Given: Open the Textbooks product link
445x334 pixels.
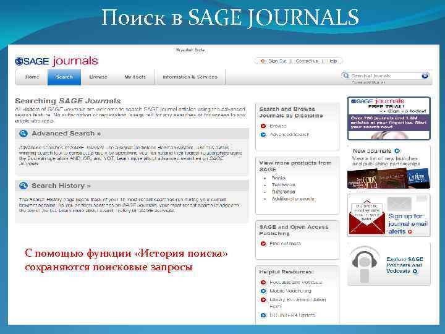Looking at the screenshot, I should tap(283, 185).
